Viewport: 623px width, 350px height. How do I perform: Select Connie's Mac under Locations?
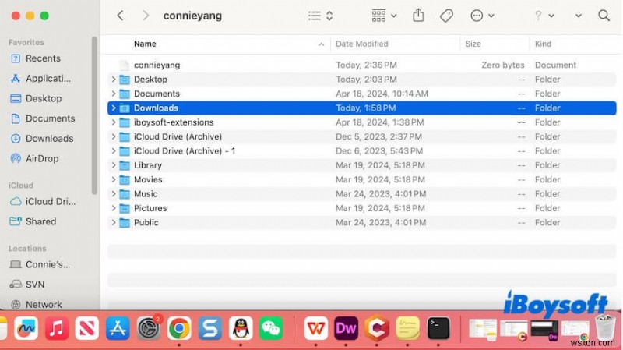[x=40, y=264]
